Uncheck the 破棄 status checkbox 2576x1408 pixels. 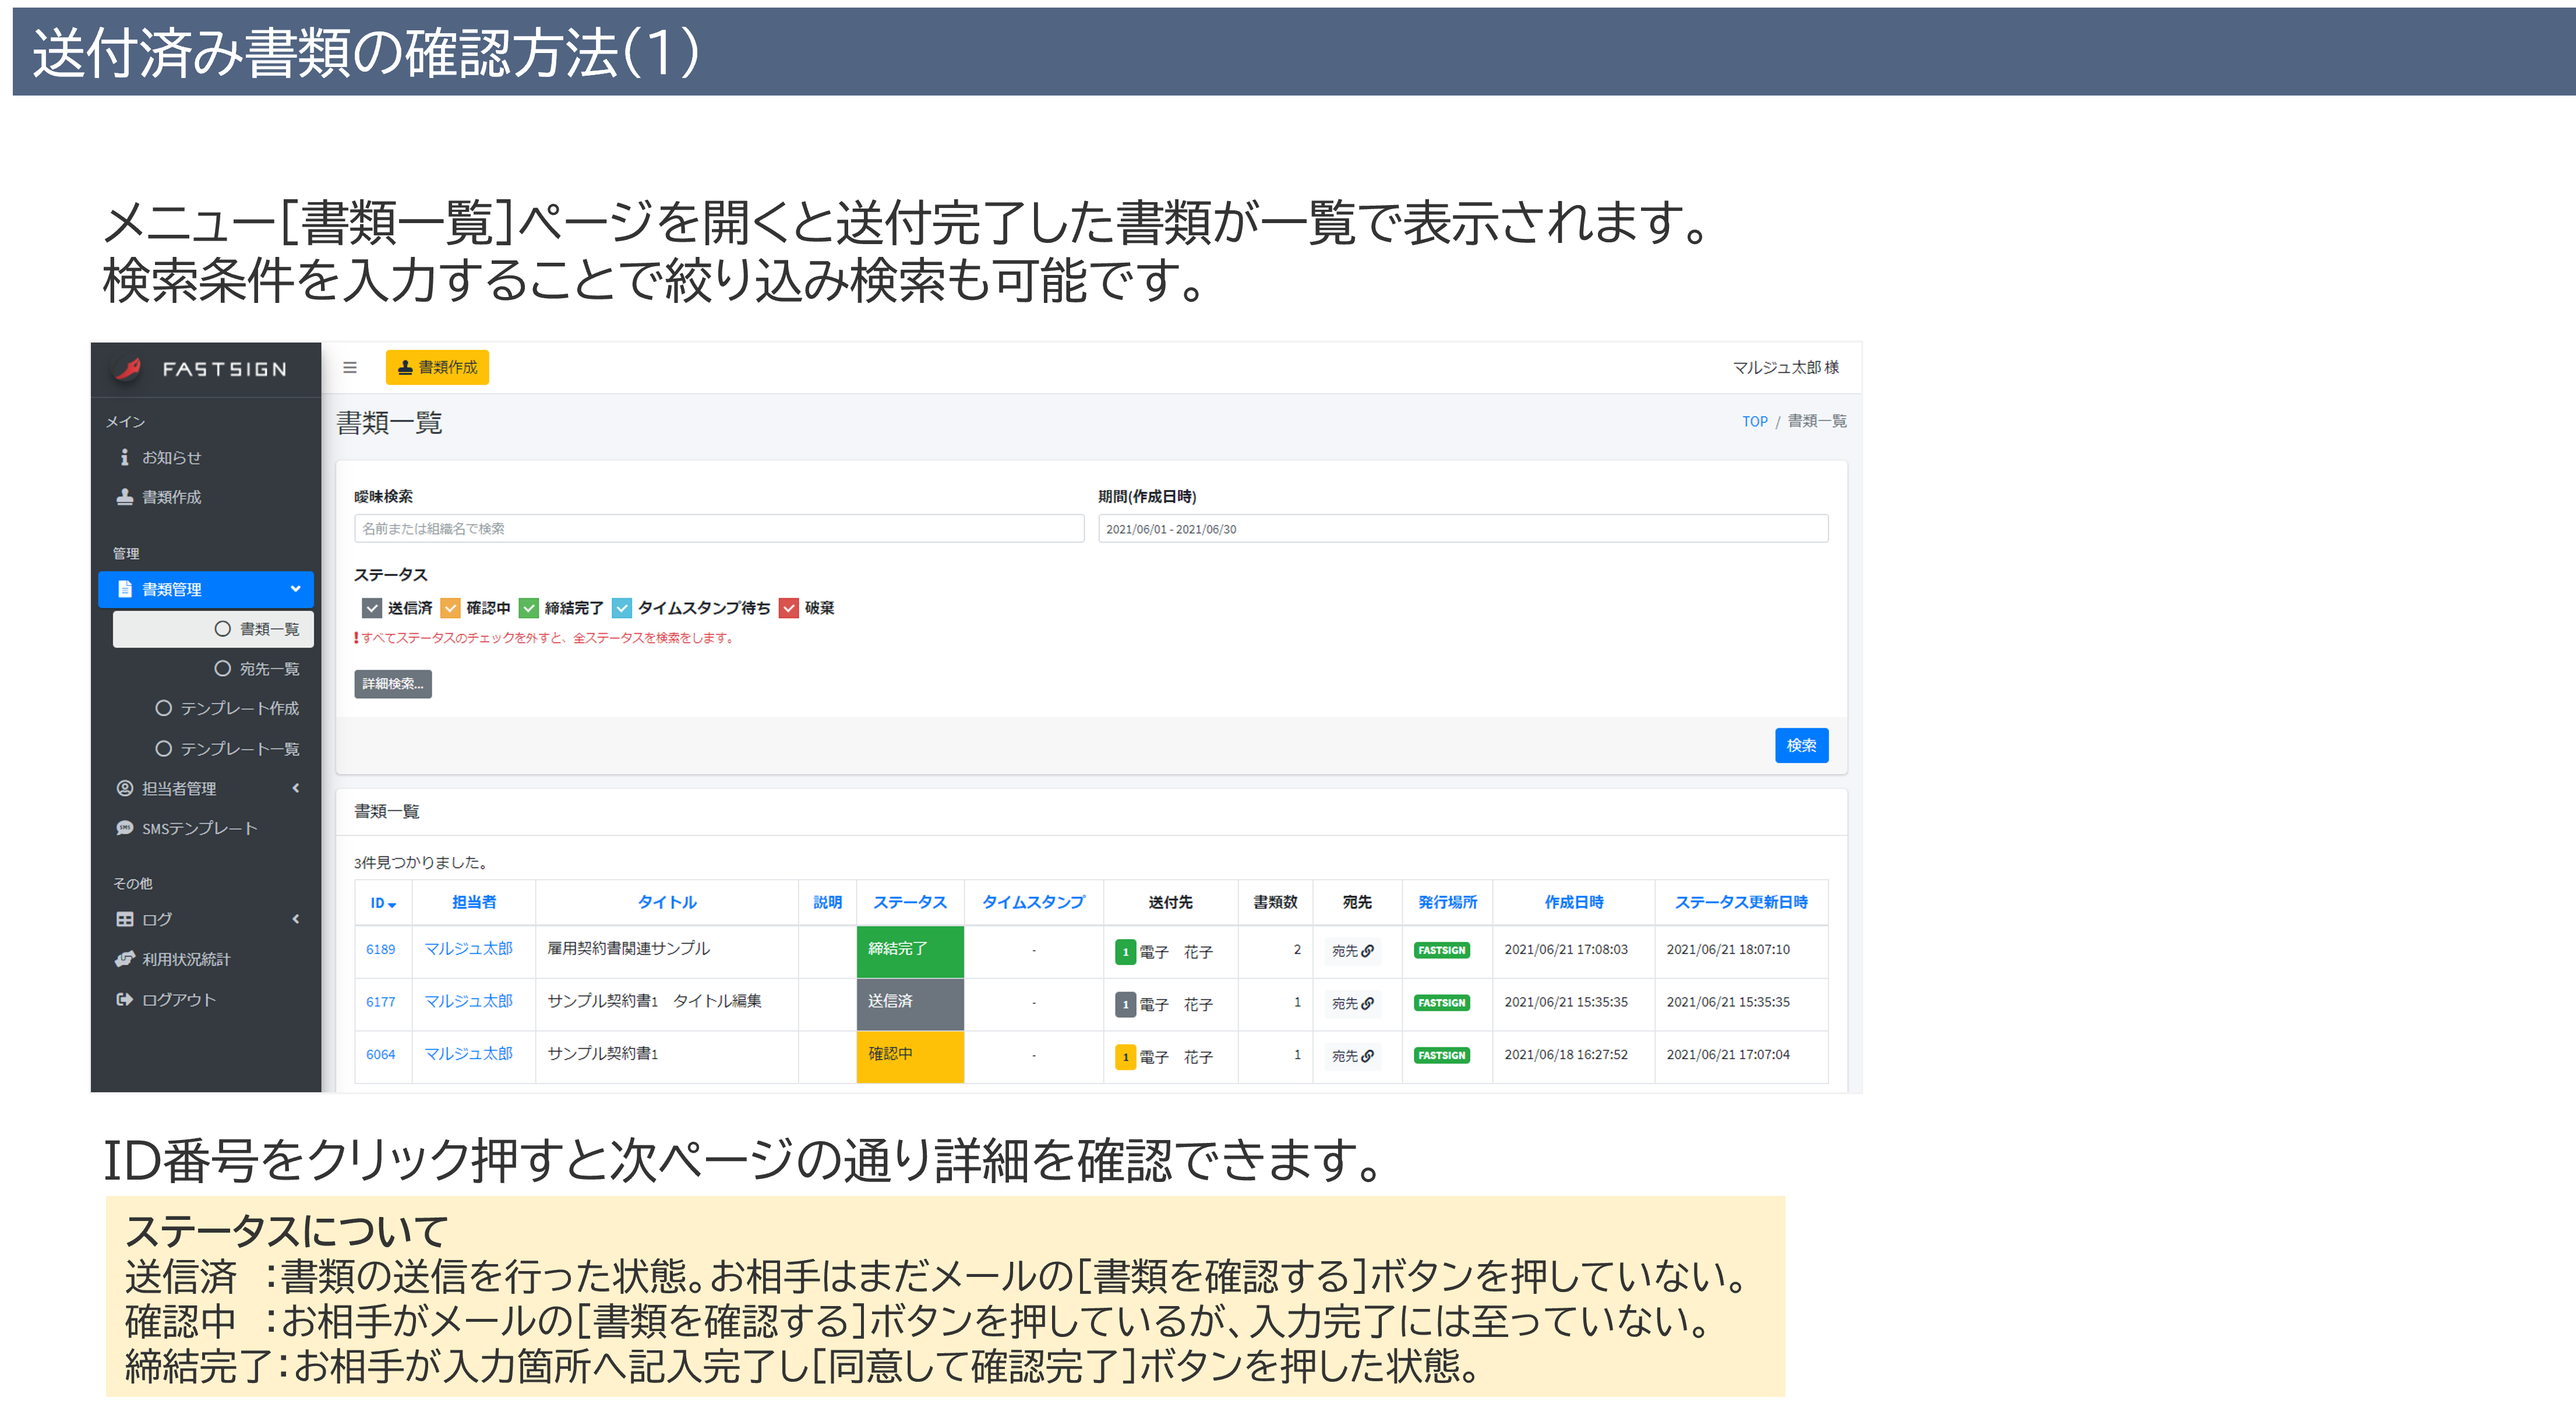[x=789, y=608]
